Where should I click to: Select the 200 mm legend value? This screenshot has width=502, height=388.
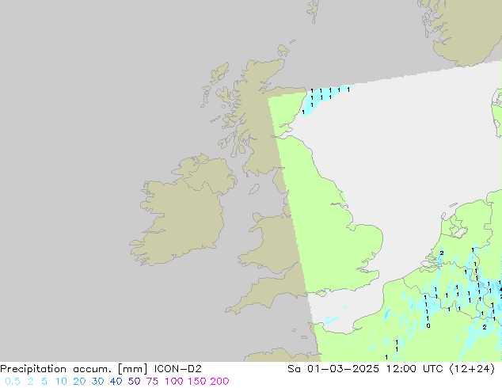click(219, 382)
